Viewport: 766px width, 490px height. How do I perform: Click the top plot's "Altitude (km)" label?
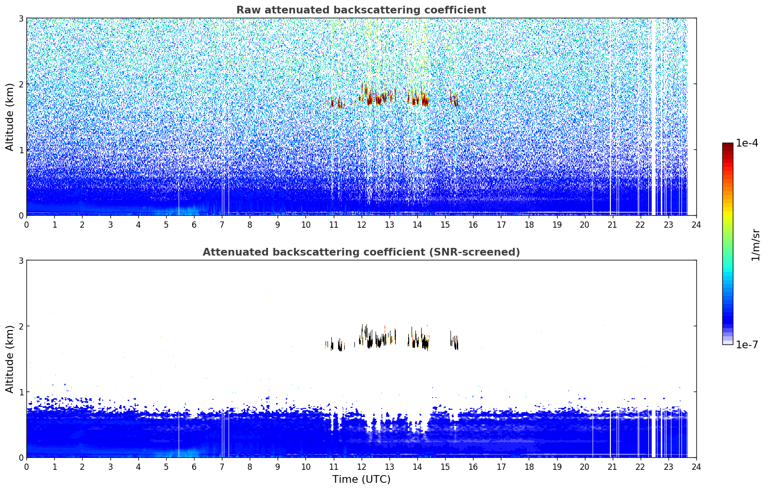pyautogui.click(x=10, y=117)
